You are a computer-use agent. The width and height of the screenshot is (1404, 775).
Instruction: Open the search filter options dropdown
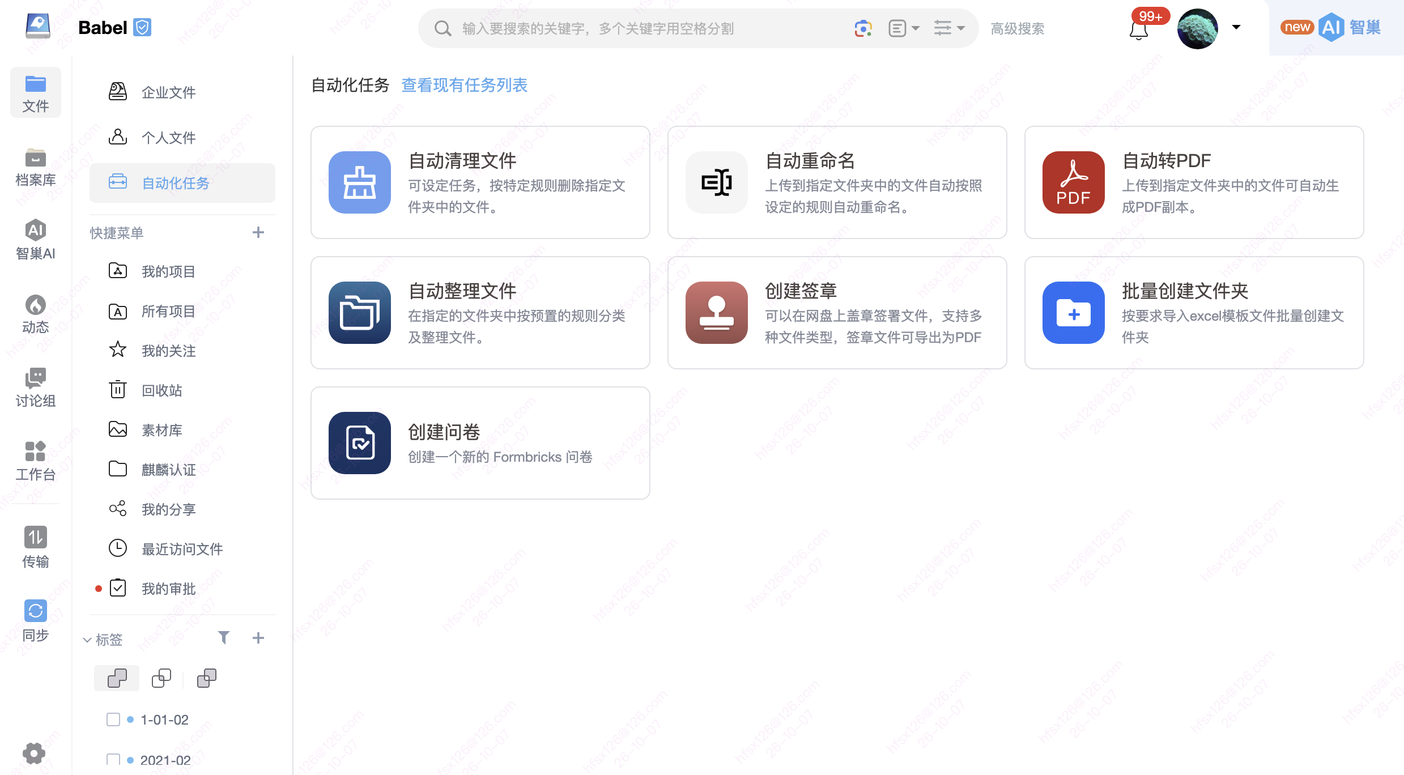[950, 28]
